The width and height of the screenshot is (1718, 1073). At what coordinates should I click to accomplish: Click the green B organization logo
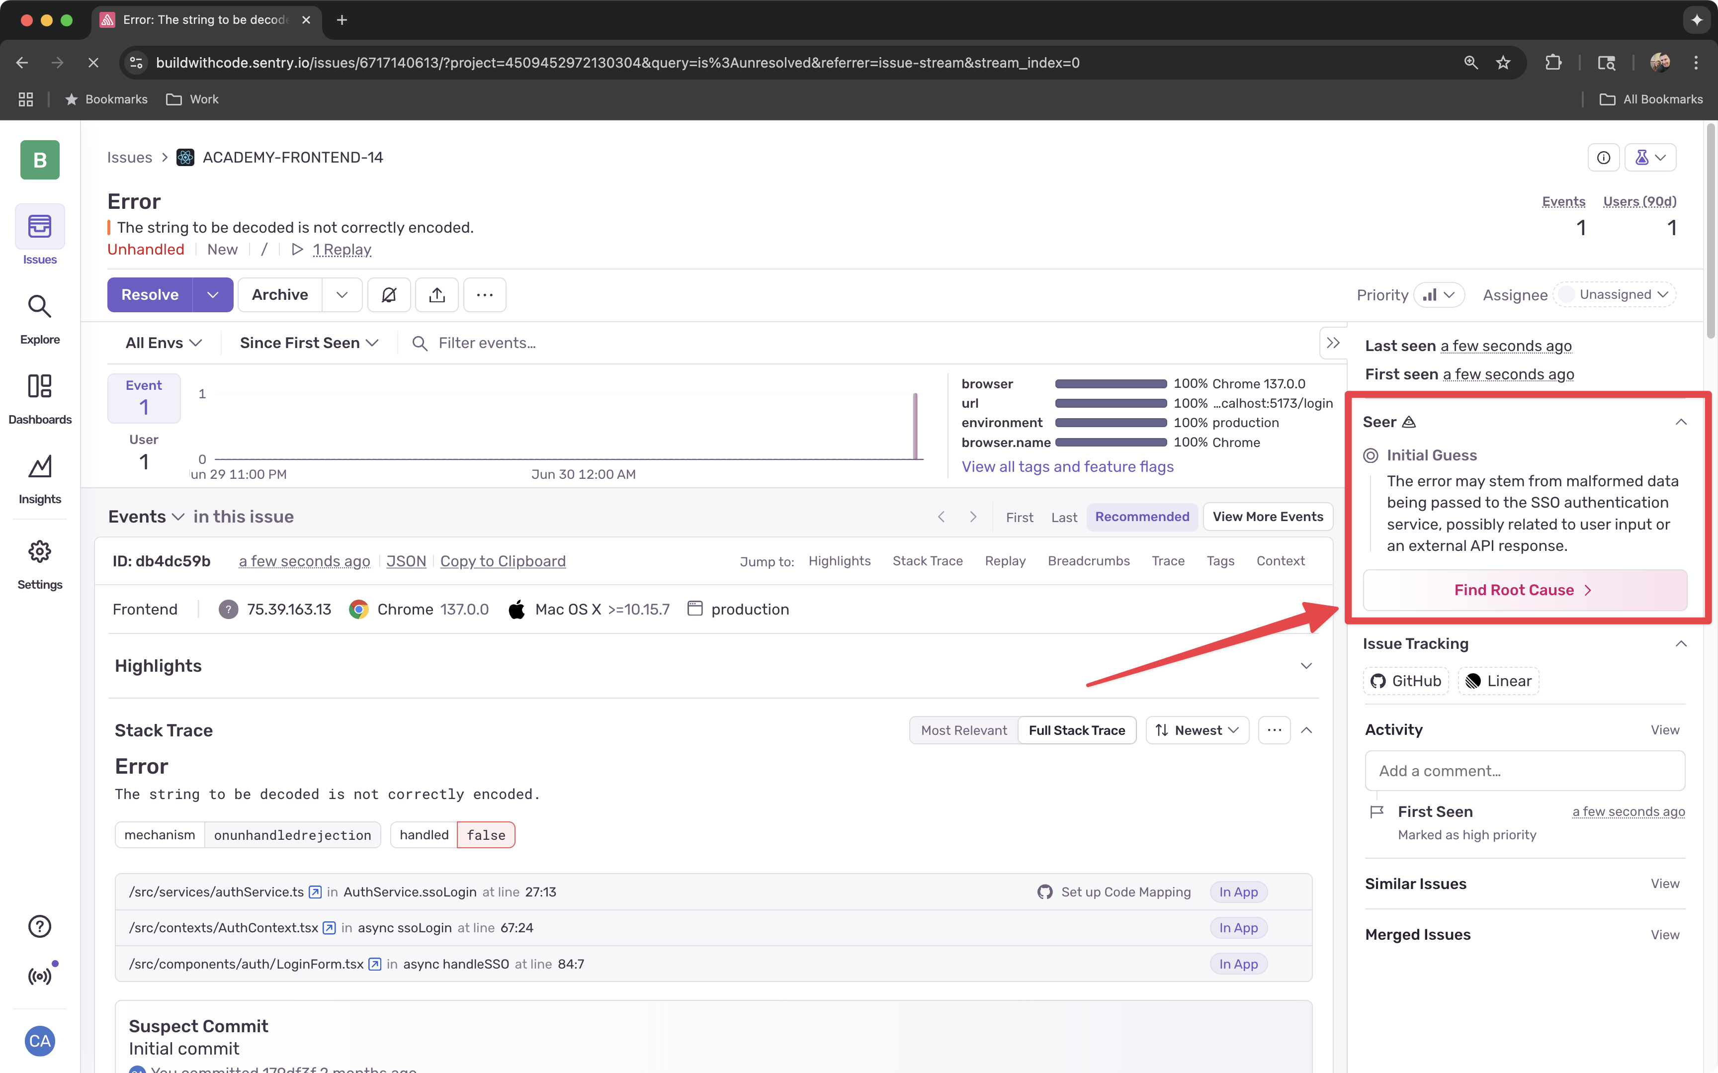click(40, 160)
